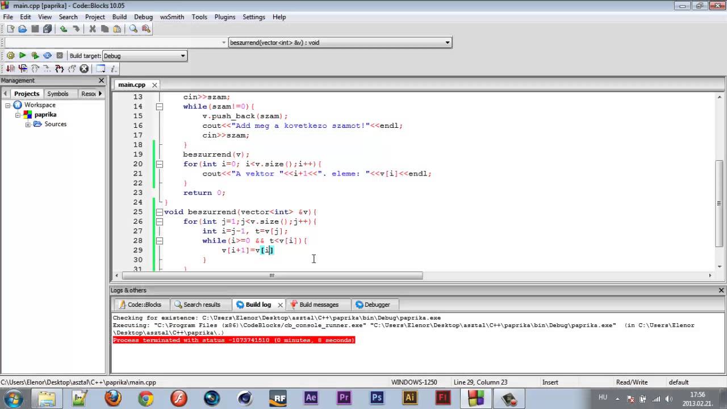Close the main.cpp editor tab
This screenshot has height=409, width=727.
(x=154, y=85)
